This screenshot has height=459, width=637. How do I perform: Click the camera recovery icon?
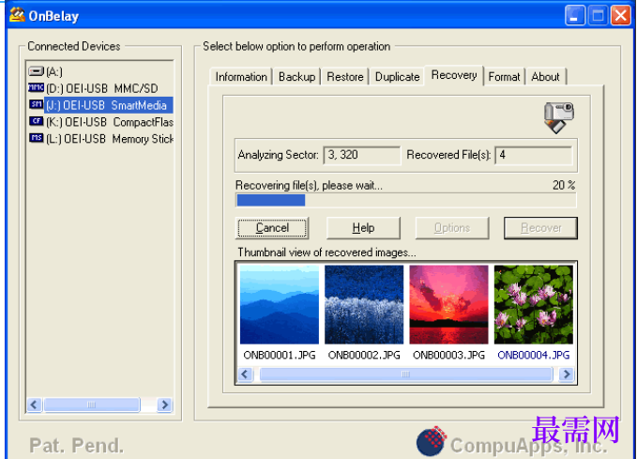tap(558, 117)
